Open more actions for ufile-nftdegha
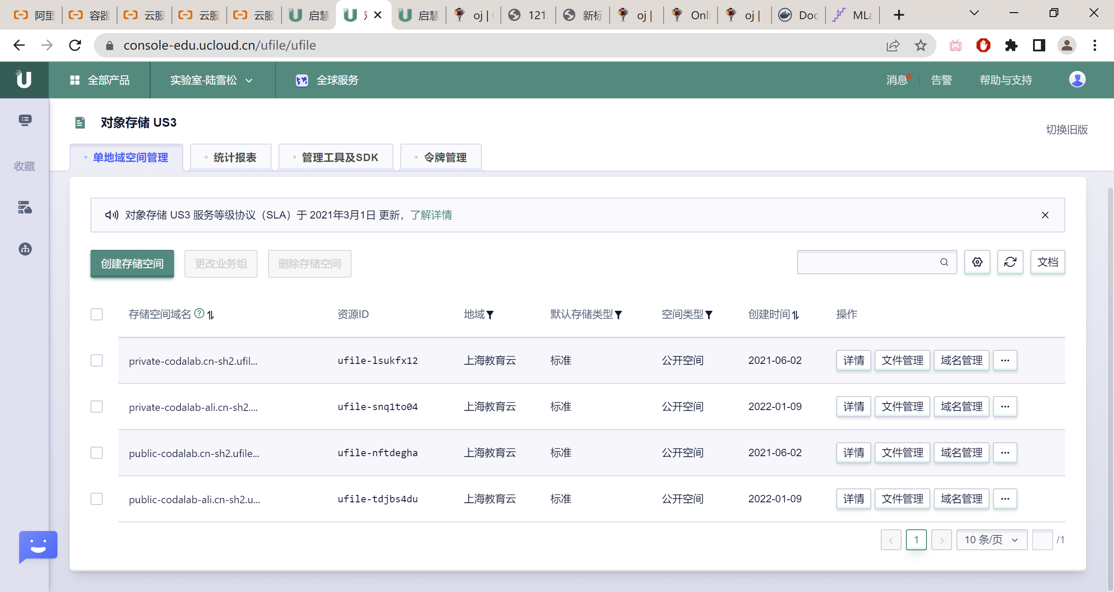 pyautogui.click(x=1005, y=453)
